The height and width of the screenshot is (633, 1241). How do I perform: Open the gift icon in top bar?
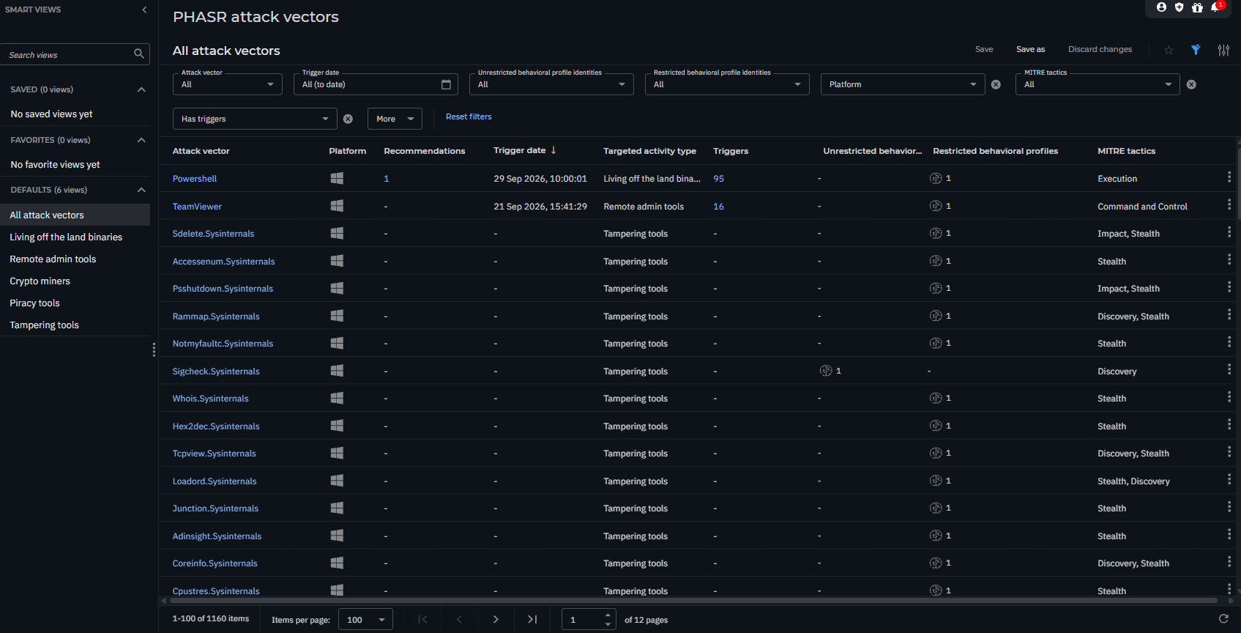pos(1197,7)
